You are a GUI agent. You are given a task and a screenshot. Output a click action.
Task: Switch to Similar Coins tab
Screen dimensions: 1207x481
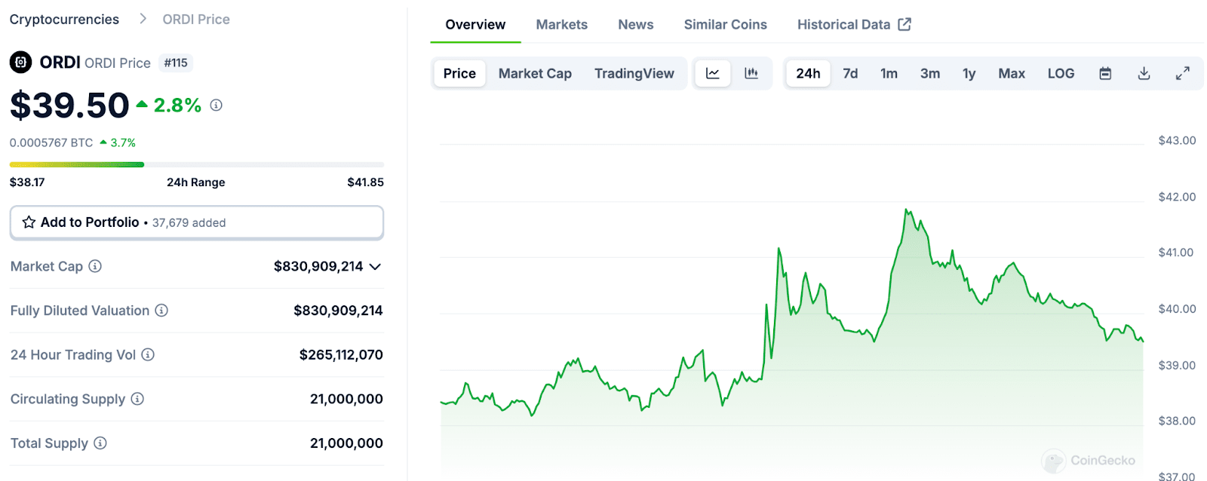[x=725, y=25]
